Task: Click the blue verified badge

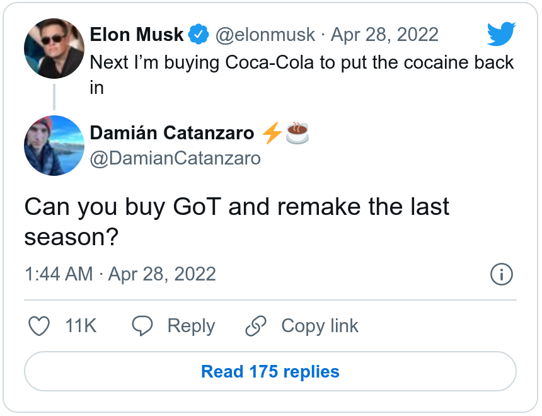Action: tap(199, 35)
